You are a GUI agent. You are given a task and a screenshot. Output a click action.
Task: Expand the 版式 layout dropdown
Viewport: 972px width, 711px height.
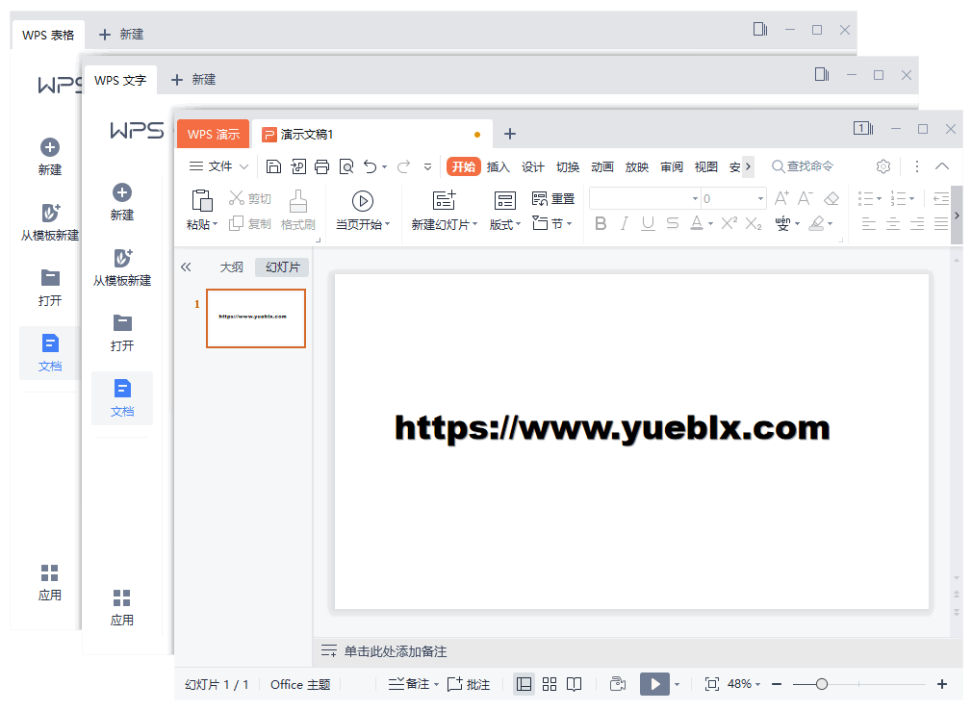(x=505, y=224)
